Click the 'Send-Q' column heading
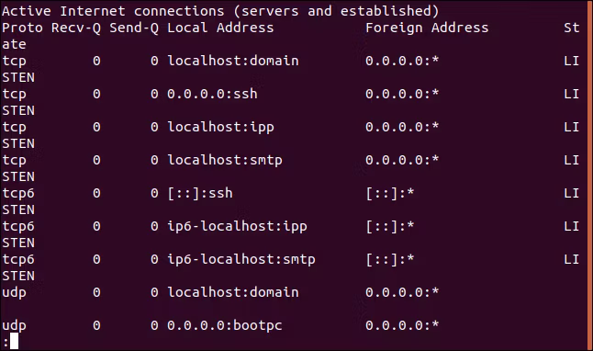 134,28
